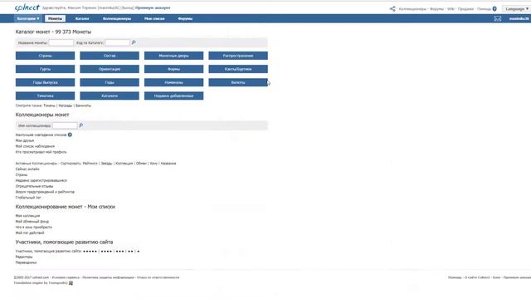Sort active collectors by Звезды
Viewport: 531px width, 299px height.
click(106, 164)
